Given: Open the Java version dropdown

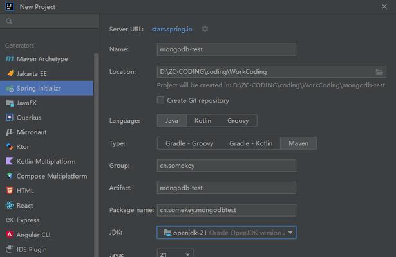Looking at the screenshot, I should click(x=175, y=253).
